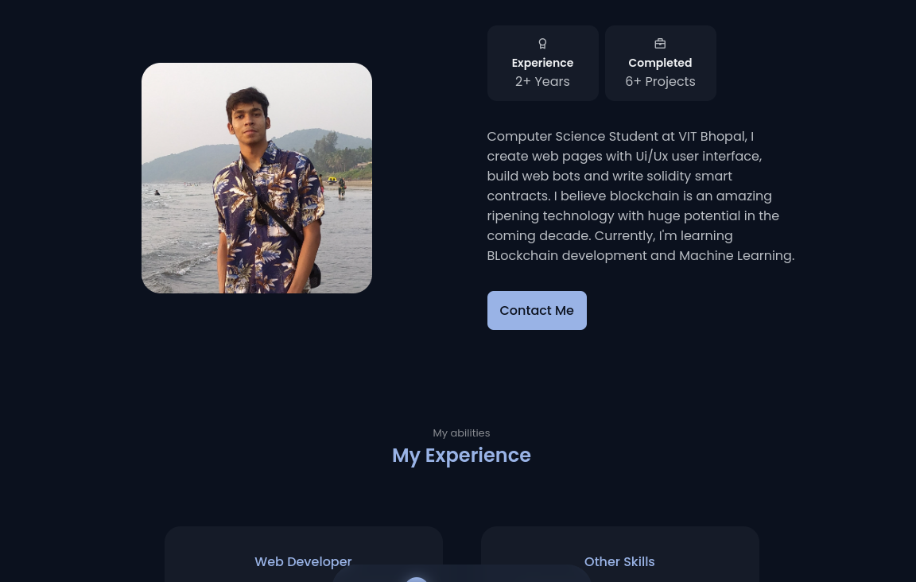This screenshot has width=916, height=582.
Task: Open the profile photo of the man
Action: pyautogui.click(x=257, y=177)
